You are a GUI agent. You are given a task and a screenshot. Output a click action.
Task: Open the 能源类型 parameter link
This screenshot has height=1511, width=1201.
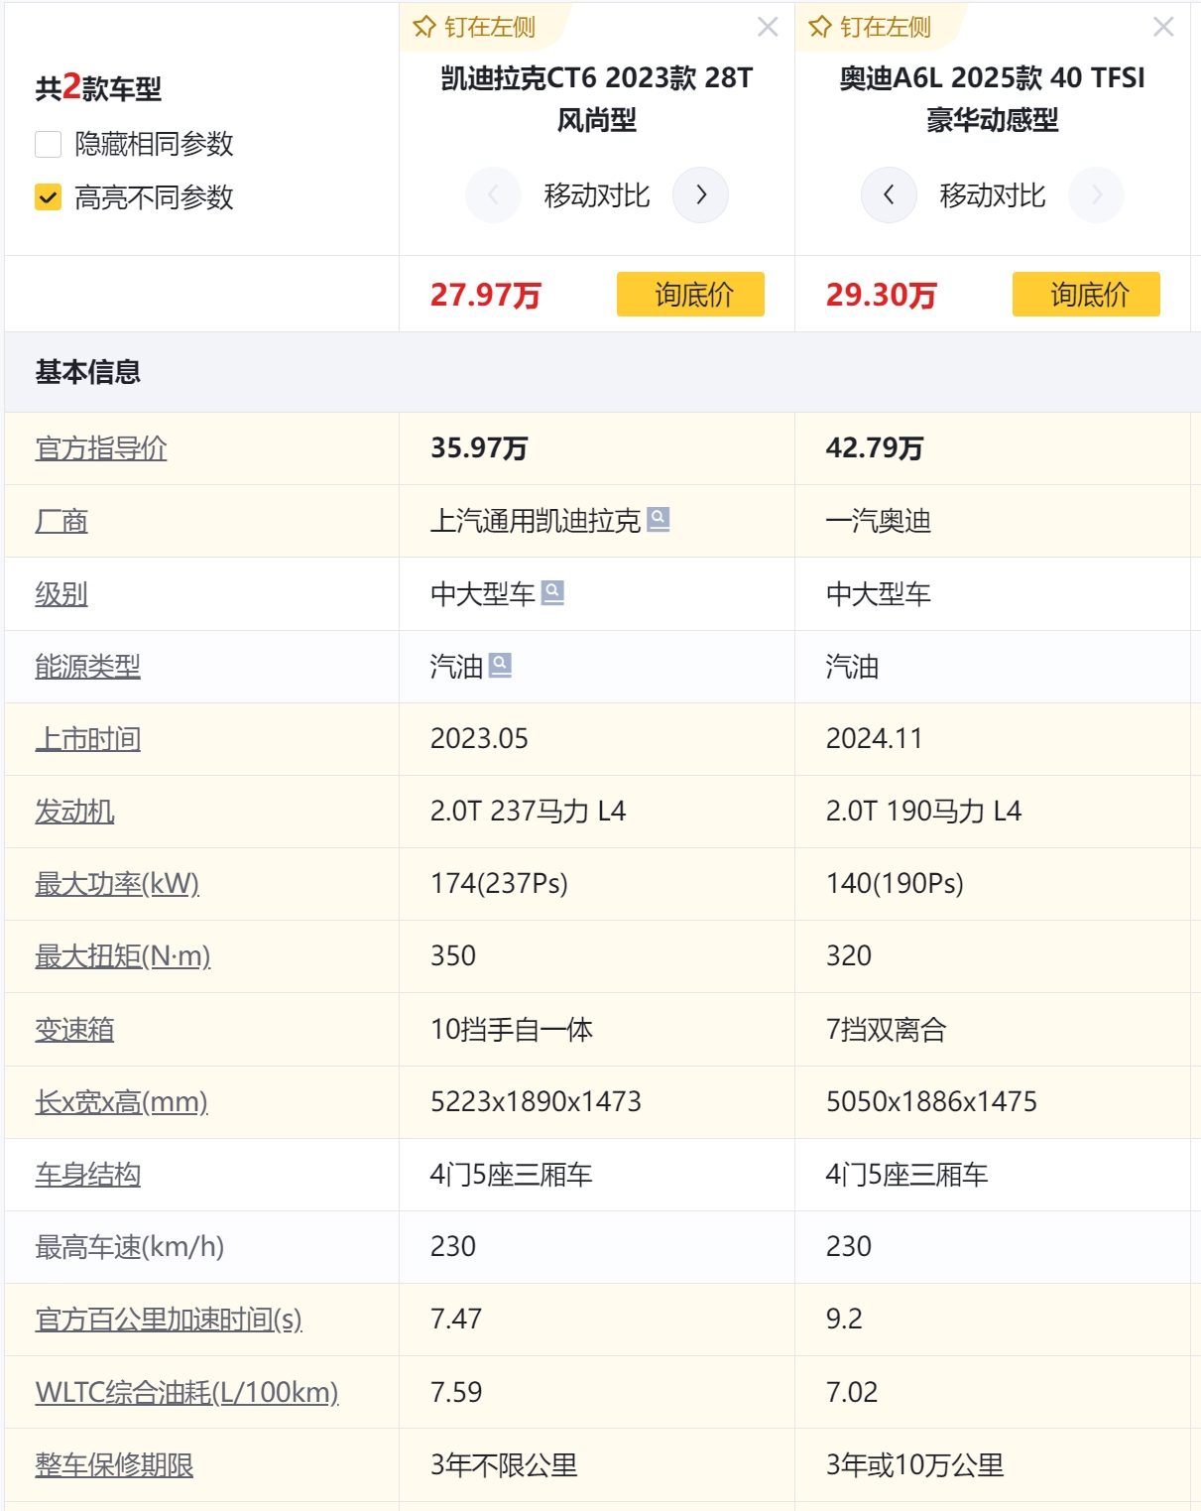pyautogui.click(x=87, y=666)
